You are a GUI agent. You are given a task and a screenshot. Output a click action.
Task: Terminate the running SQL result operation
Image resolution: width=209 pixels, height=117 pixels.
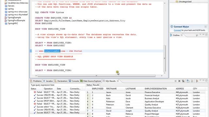(176, 81)
